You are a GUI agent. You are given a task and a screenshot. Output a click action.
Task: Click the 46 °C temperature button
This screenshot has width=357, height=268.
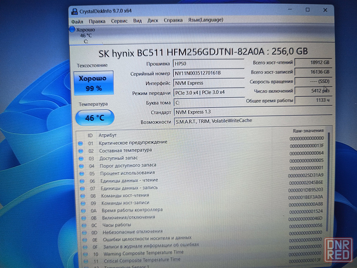[95, 118]
